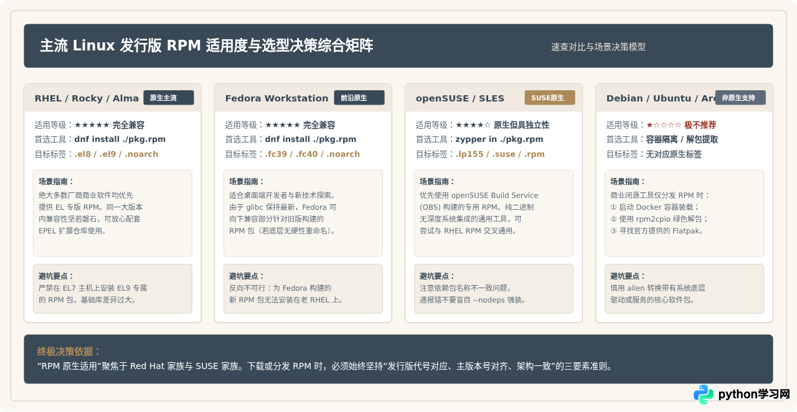Click 避坑要点 heading in the Debian card
This screenshot has width=797, height=412.
click(x=628, y=276)
